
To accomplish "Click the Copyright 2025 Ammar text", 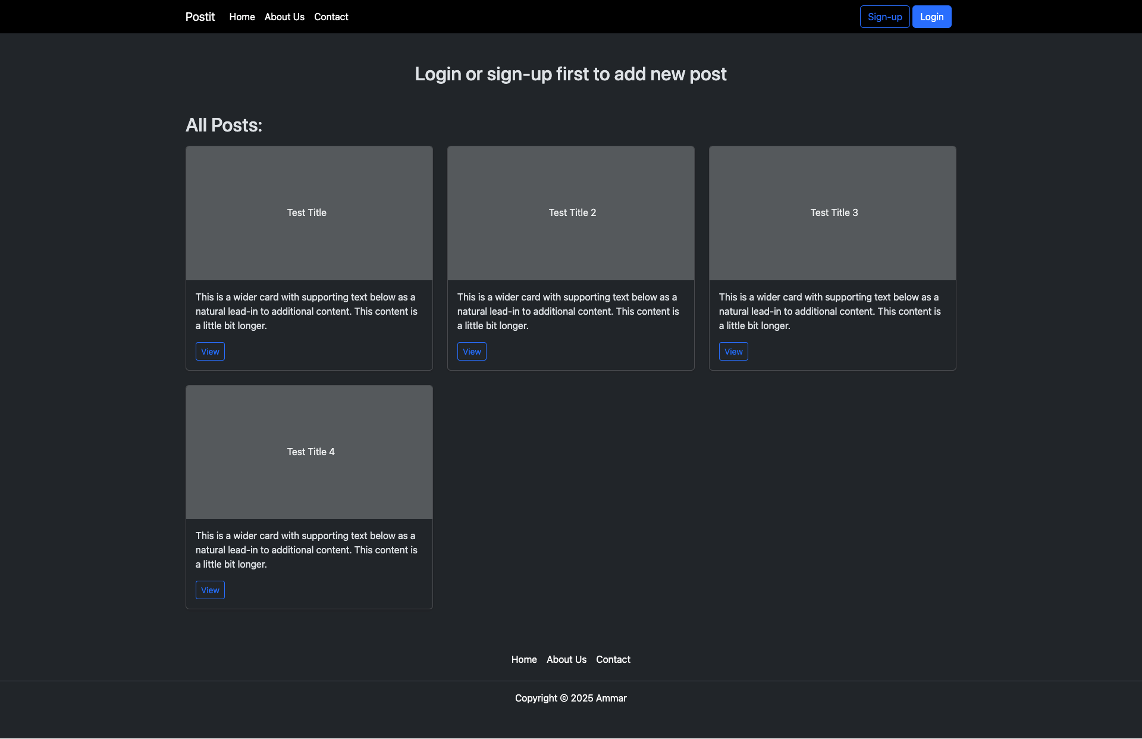I will (570, 698).
